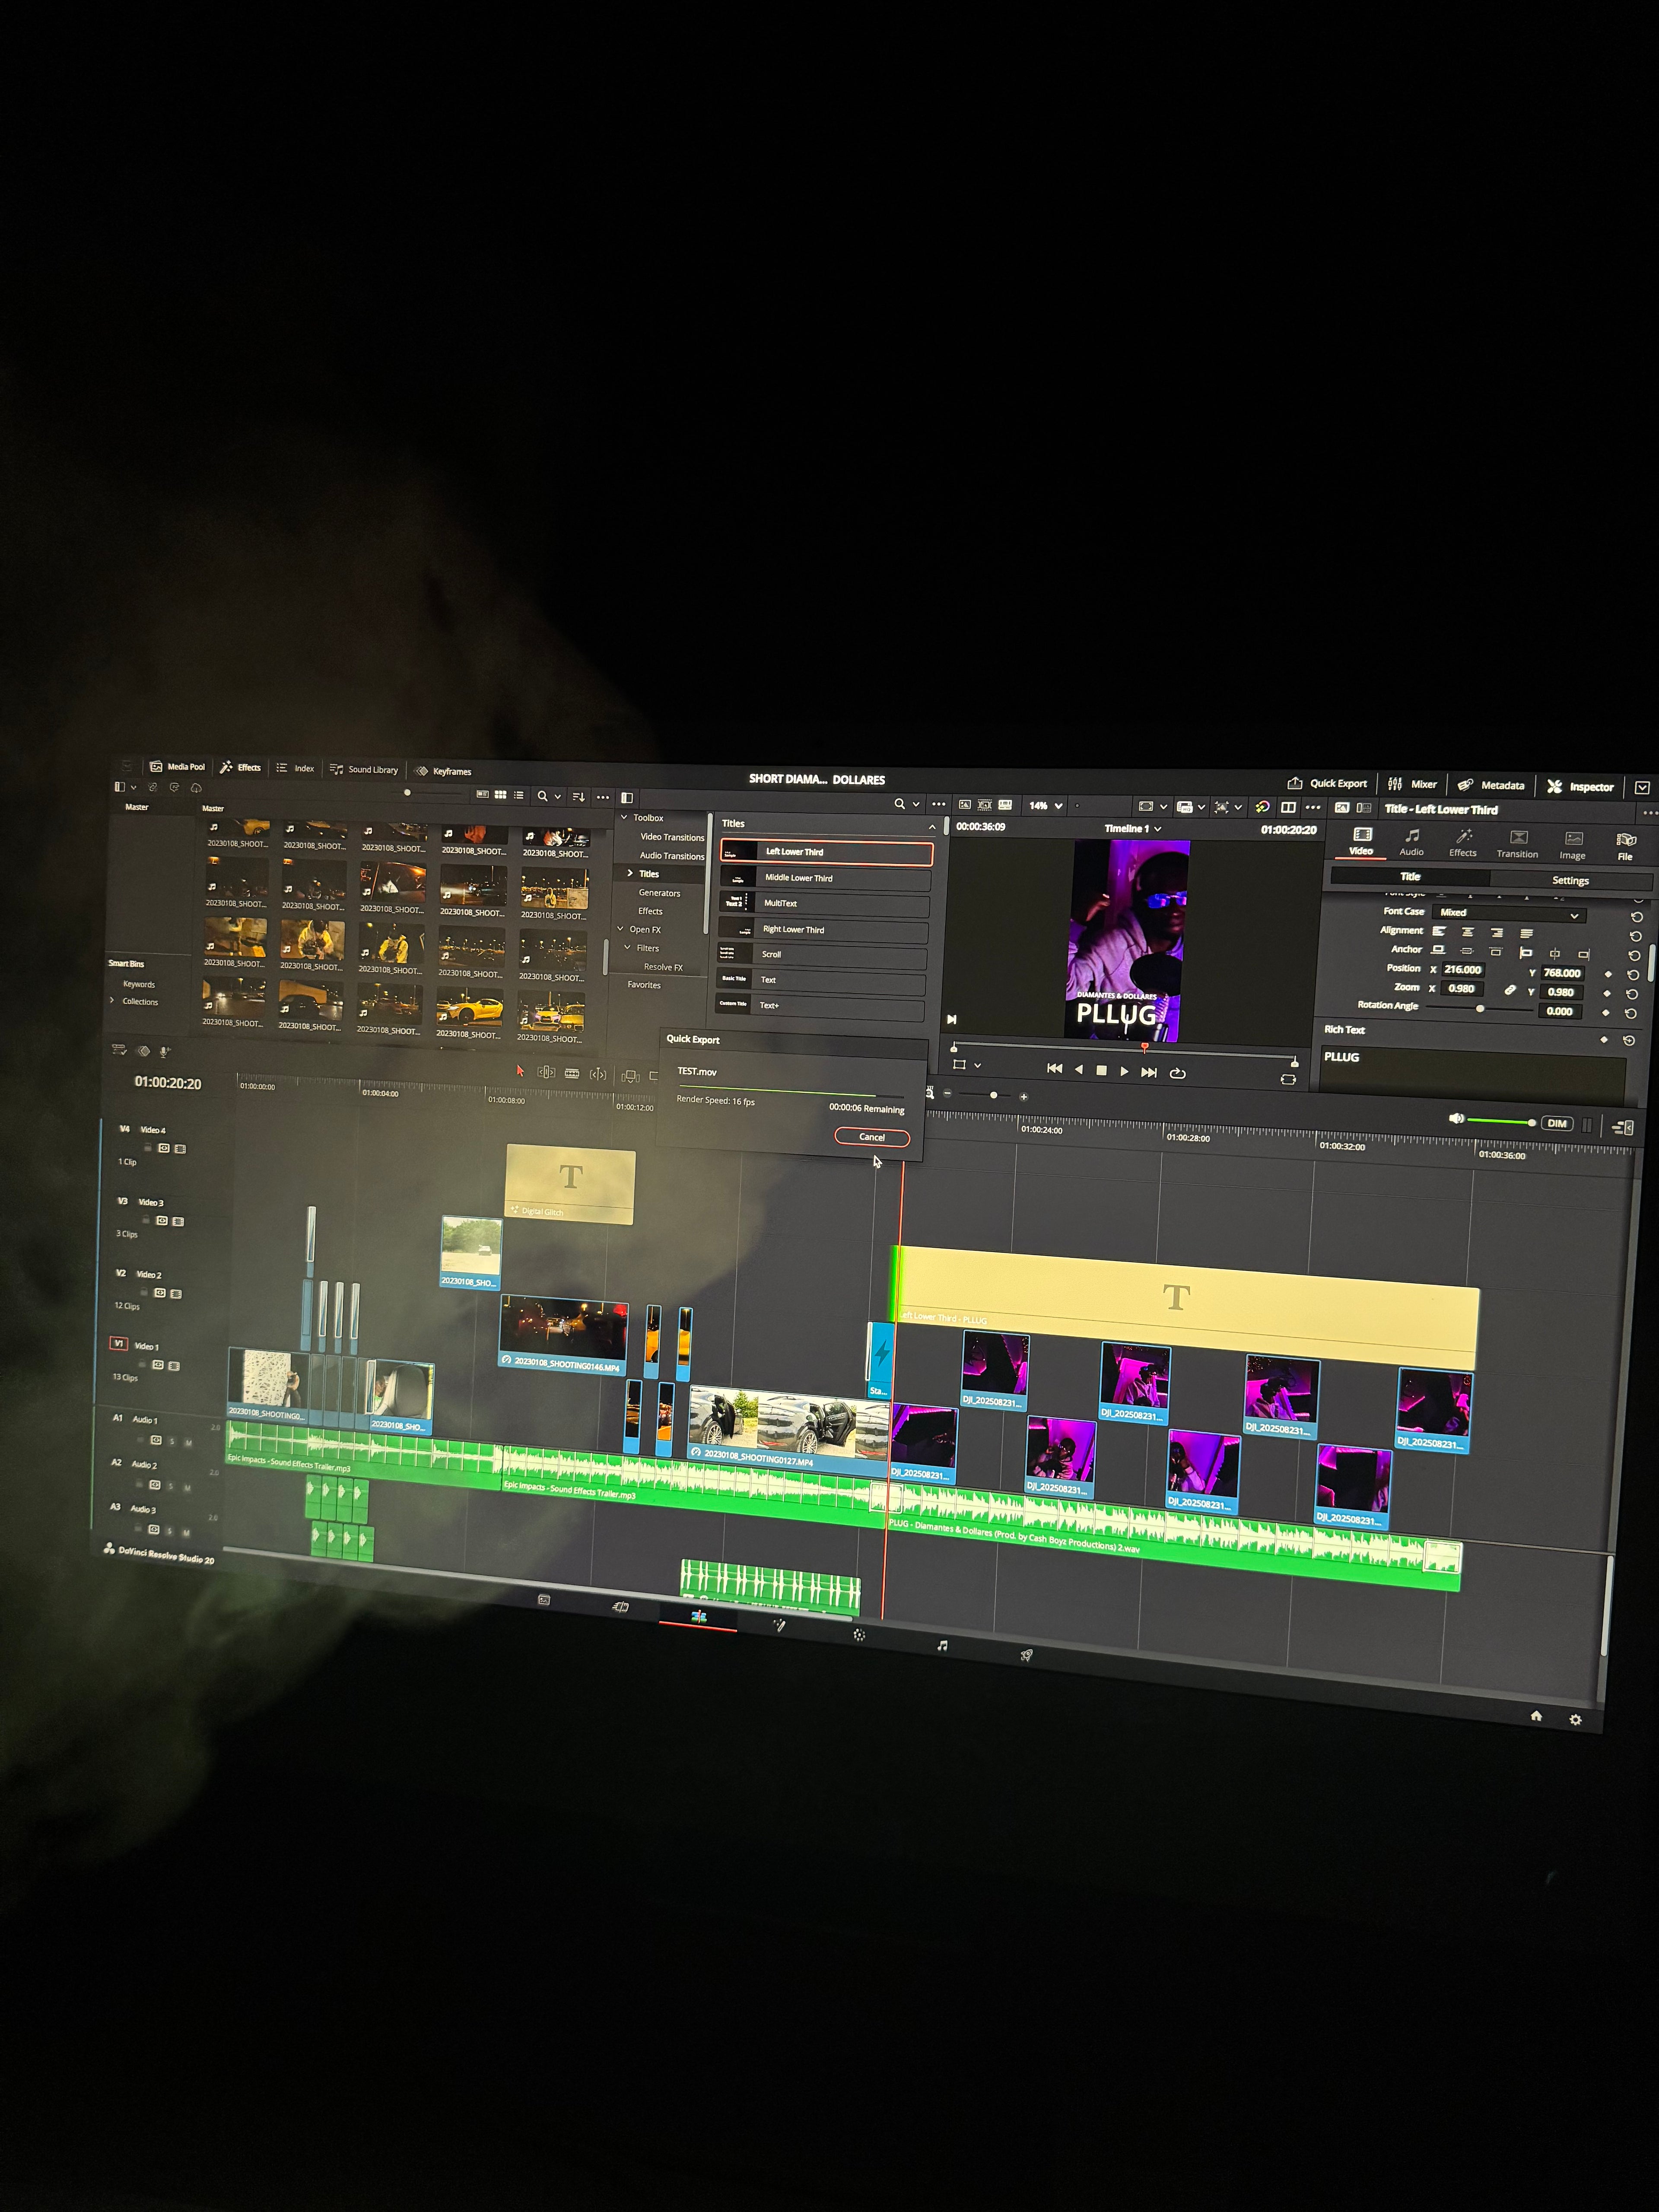
Task: Reset the Font Case parameter
Action: pos(1636,917)
